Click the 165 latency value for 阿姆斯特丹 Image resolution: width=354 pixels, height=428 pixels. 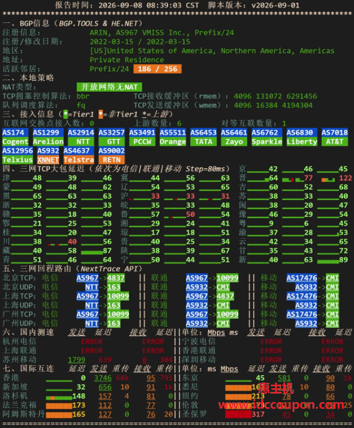coord(78,414)
